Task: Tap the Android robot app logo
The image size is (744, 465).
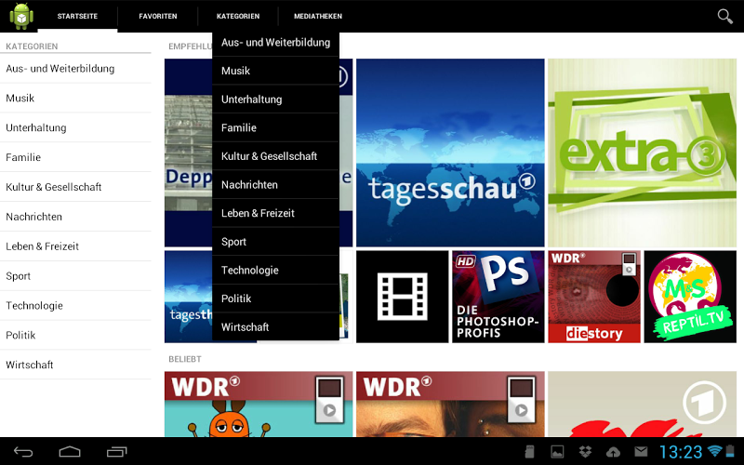Action: tap(21, 16)
